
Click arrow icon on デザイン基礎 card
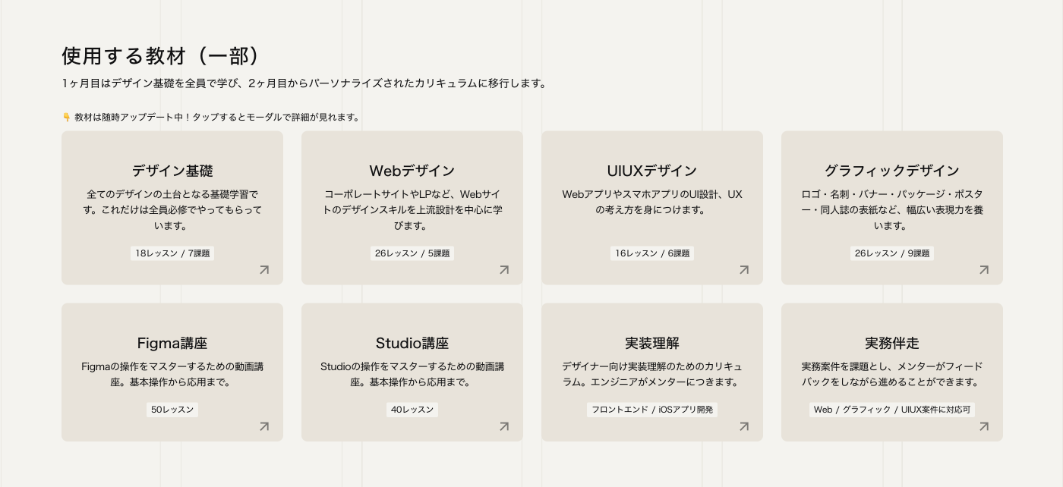tap(264, 269)
